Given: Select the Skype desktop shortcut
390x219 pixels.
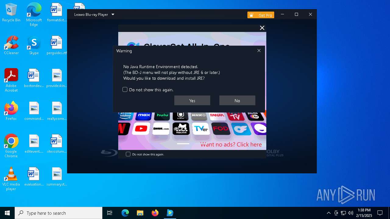Looking at the screenshot, I should point(34,45).
